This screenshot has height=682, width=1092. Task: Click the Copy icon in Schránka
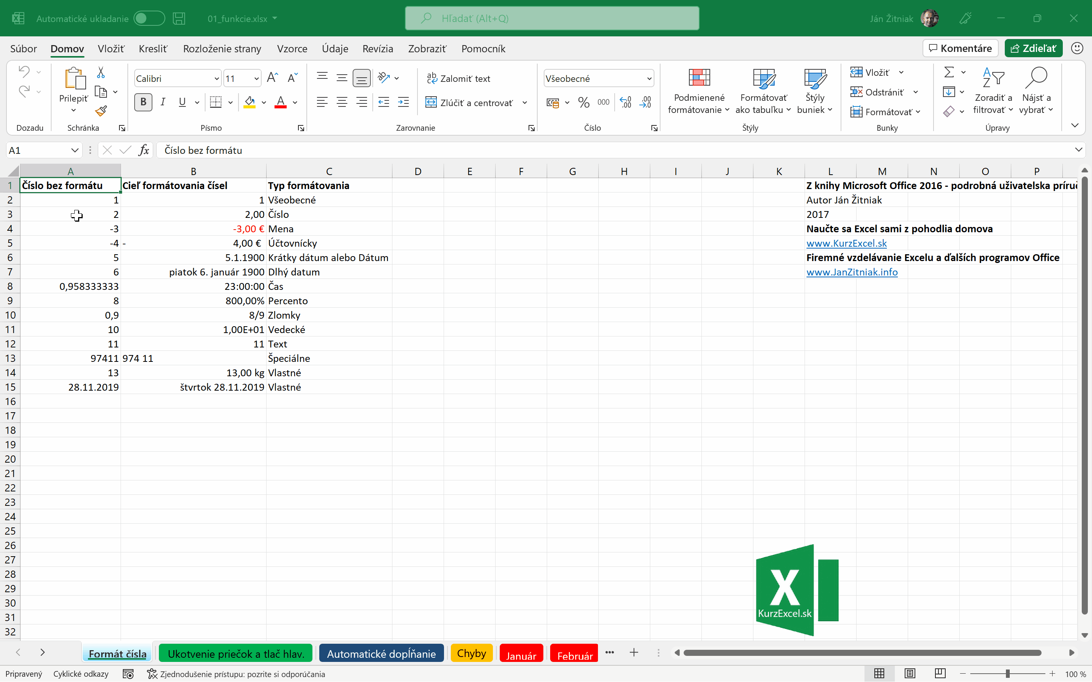point(100,92)
